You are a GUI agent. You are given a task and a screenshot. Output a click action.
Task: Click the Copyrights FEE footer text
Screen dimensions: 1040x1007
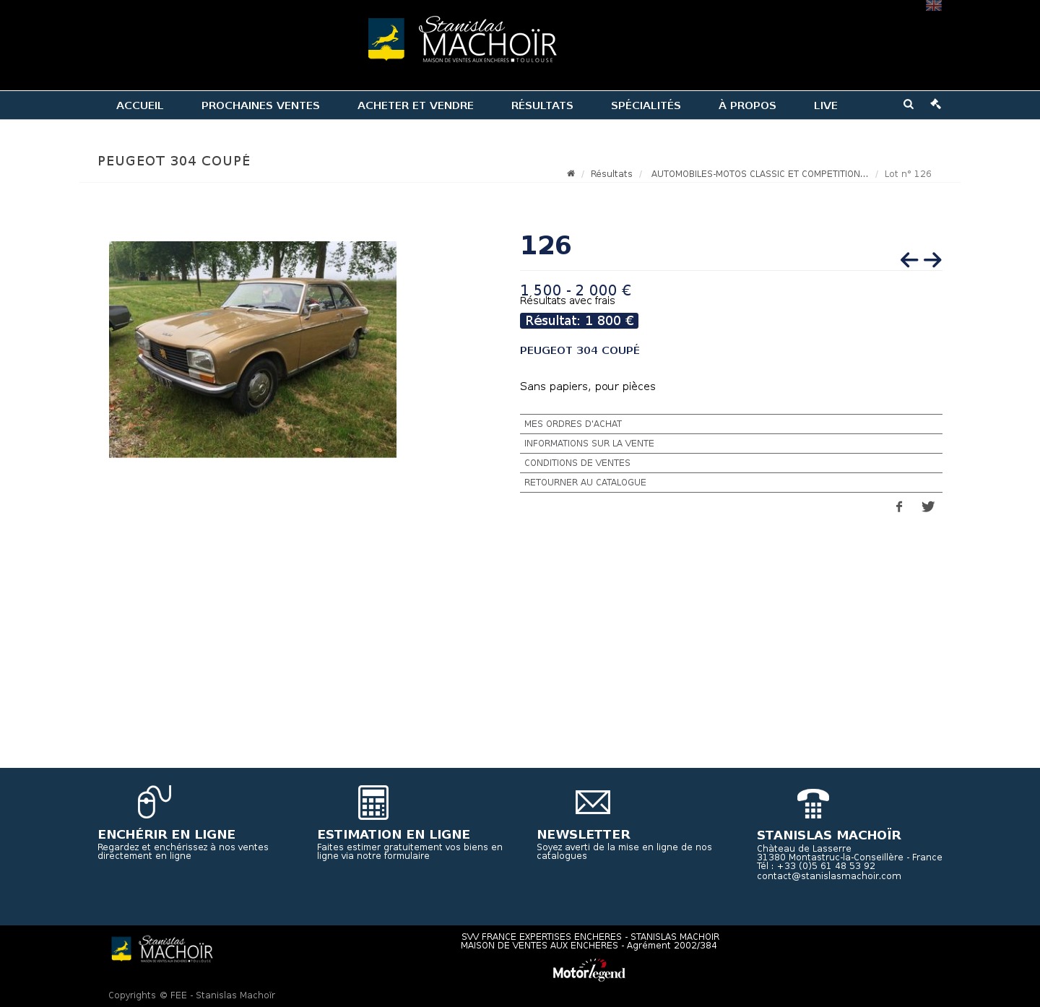click(x=191, y=995)
